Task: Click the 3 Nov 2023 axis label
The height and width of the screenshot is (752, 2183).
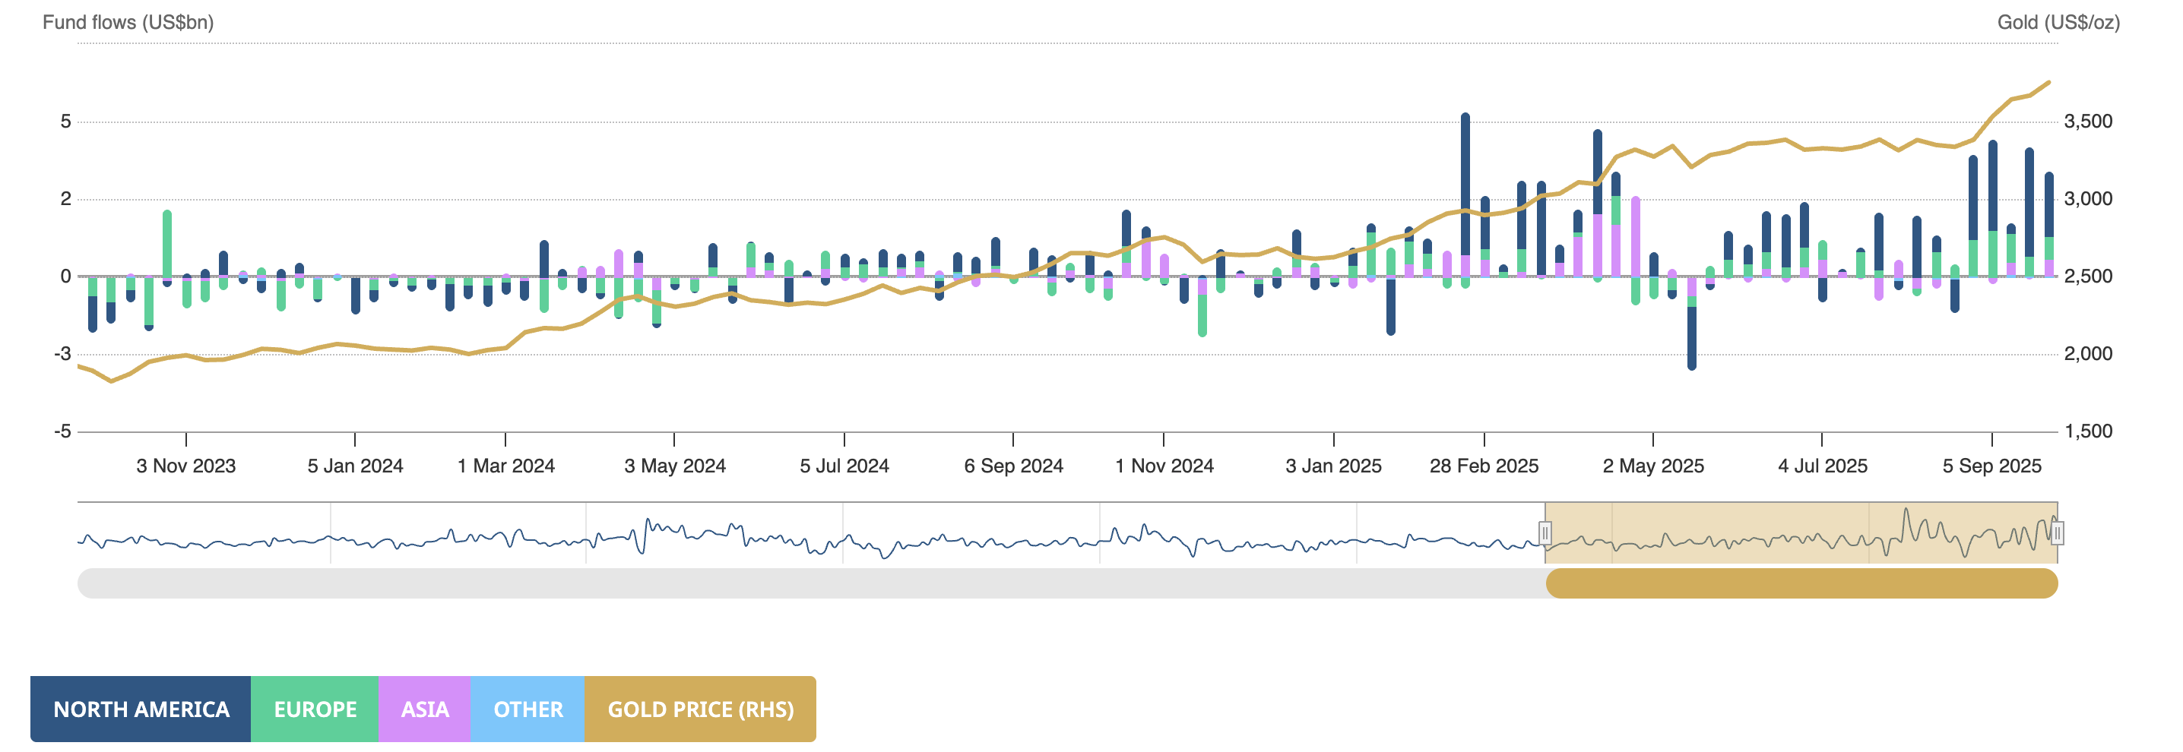Action: pos(186,465)
